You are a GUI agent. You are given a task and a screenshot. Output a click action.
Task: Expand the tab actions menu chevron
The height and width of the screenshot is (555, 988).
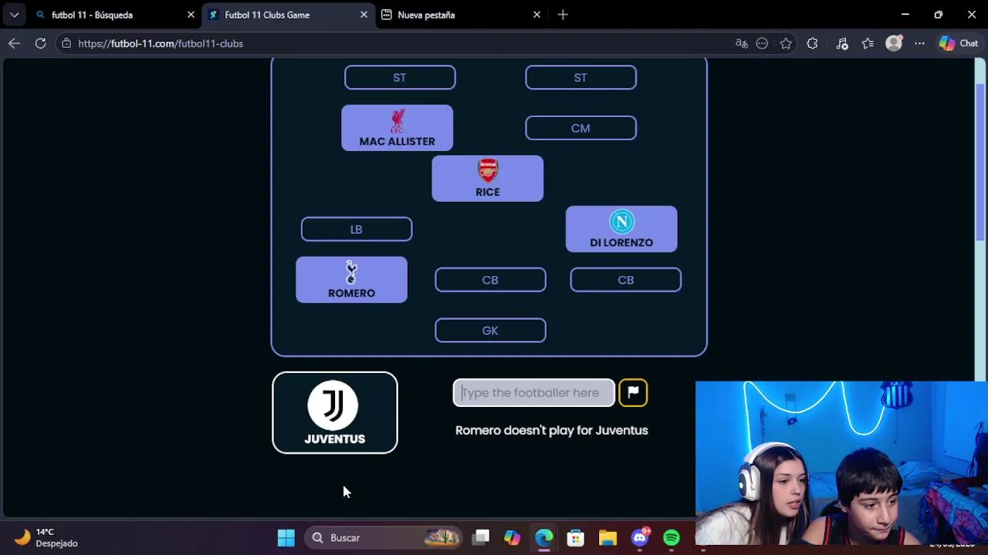pos(14,15)
